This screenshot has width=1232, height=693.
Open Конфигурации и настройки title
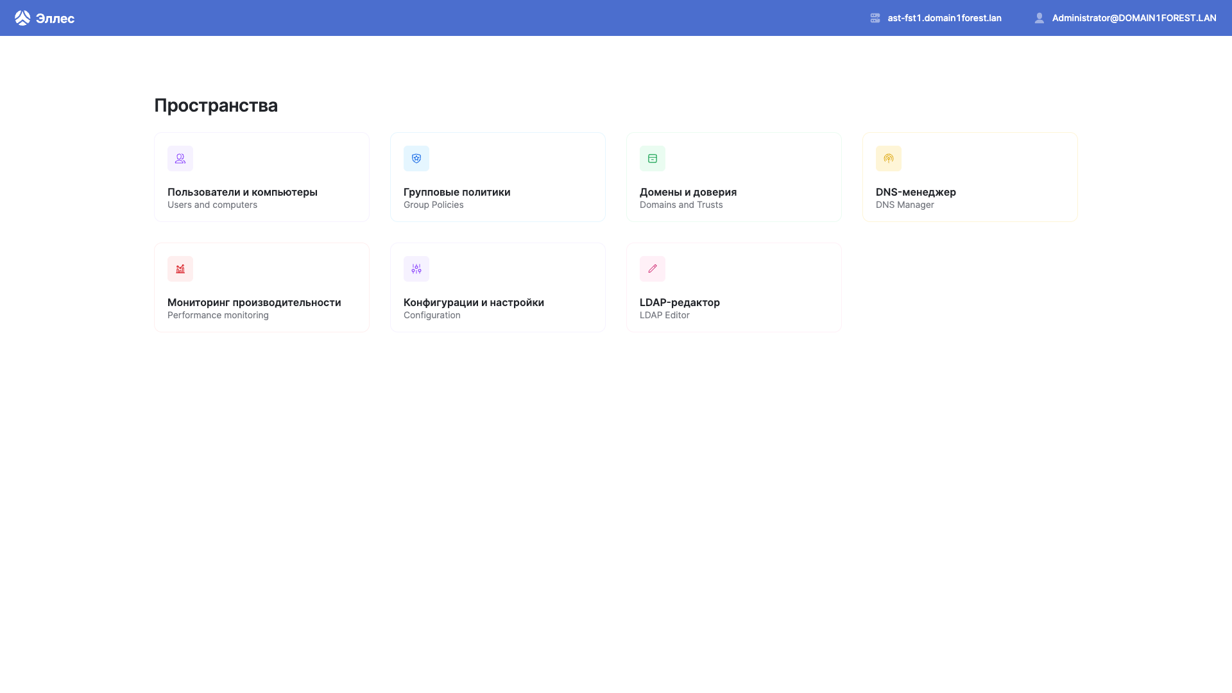click(474, 302)
